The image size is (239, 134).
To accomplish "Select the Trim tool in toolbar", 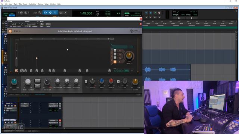I will coord(46,13).
